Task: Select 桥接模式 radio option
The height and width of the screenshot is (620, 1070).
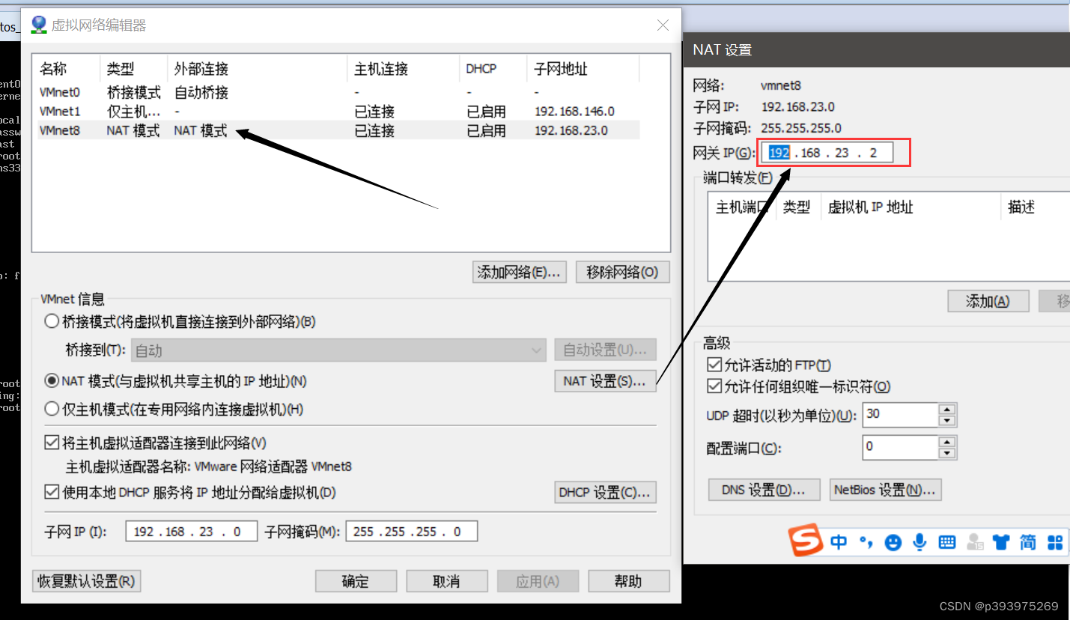Action: point(52,321)
